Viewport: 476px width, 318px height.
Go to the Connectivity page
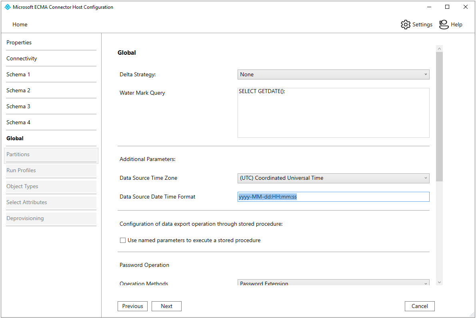(22, 58)
